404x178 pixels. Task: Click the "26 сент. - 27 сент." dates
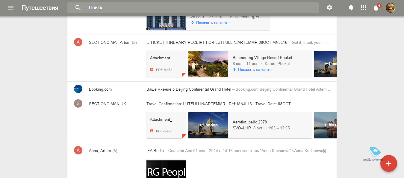207,17
